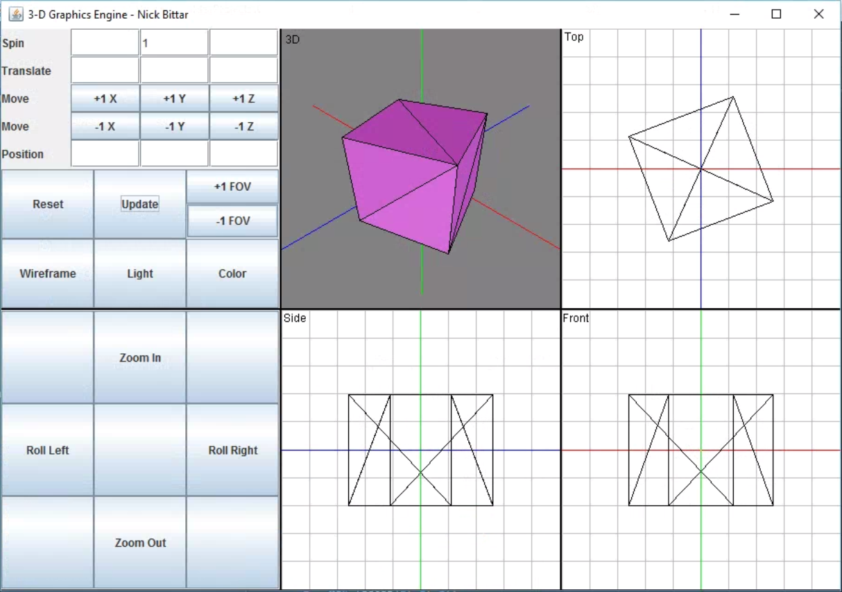The width and height of the screenshot is (842, 592).
Task: Click the Java icon in title bar
Action: tap(15, 14)
